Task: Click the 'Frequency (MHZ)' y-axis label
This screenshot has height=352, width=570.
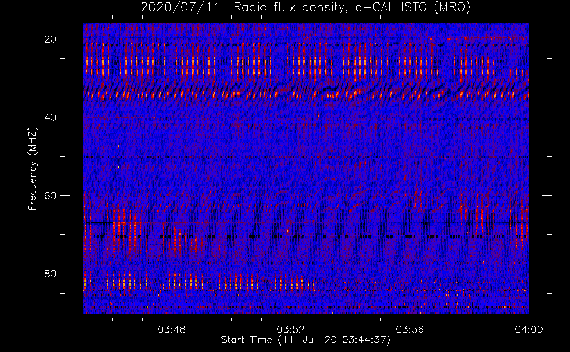Action: 32,169
